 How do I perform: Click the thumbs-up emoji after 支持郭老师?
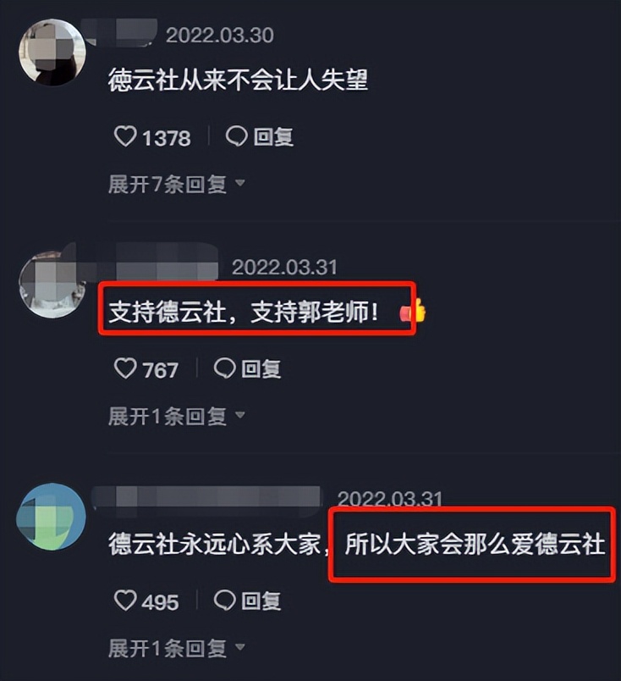point(413,312)
